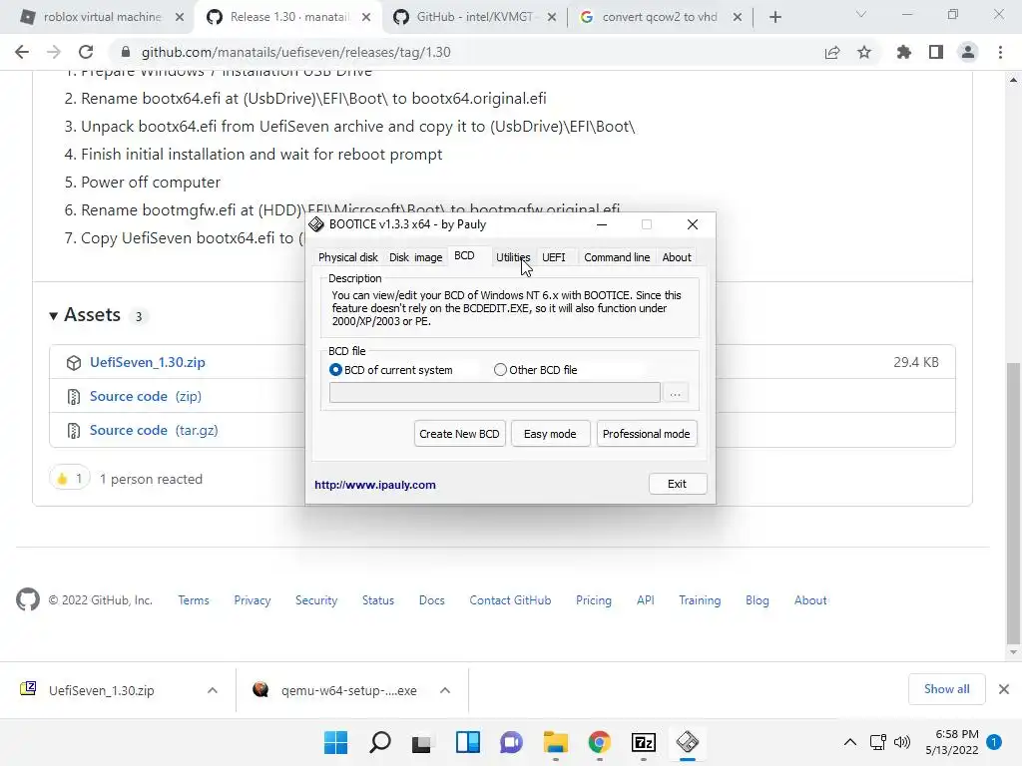This screenshot has width=1022, height=766.
Task: Click the thumbs up reaction button
Action: click(69, 479)
